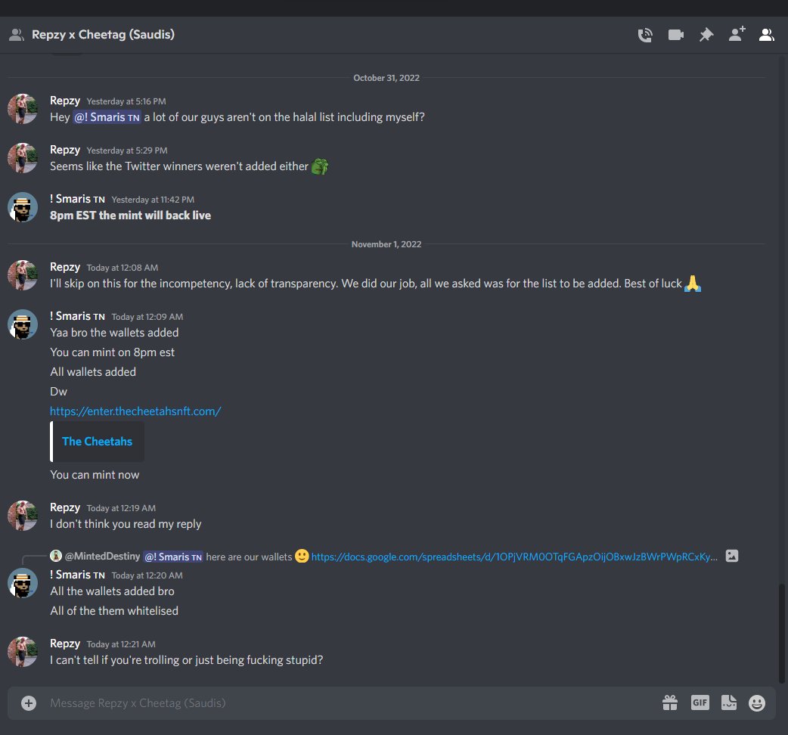The image size is (788, 735).
Task: Click ! Smaris TN username at 12:20 AM
Action: pyautogui.click(x=77, y=575)
